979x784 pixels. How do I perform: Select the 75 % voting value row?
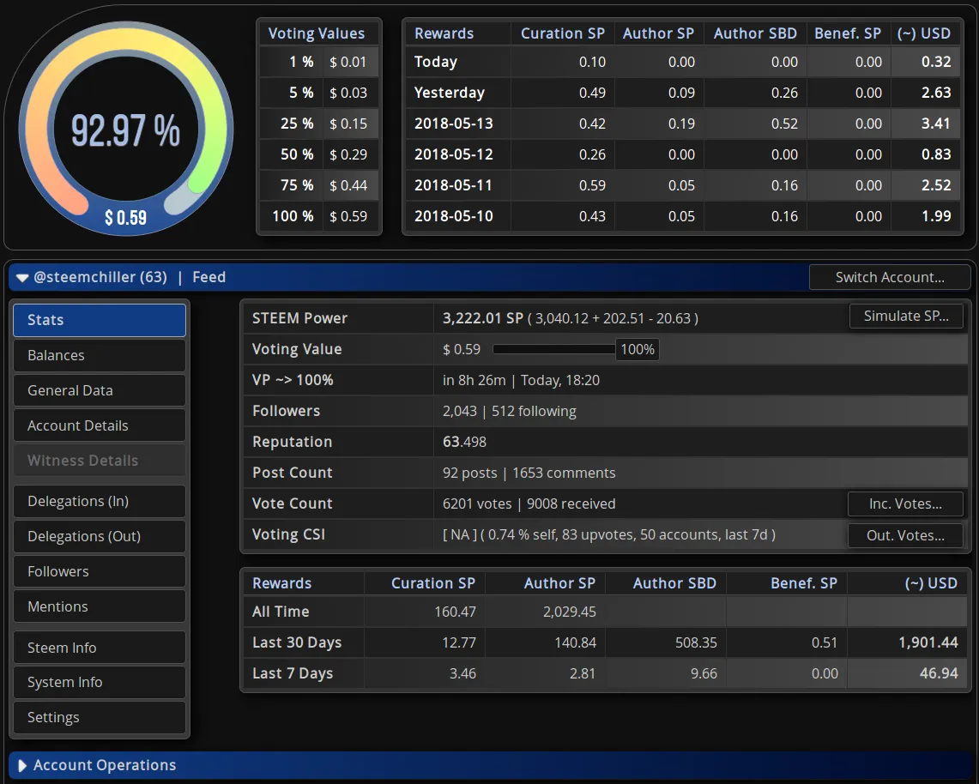319,185
